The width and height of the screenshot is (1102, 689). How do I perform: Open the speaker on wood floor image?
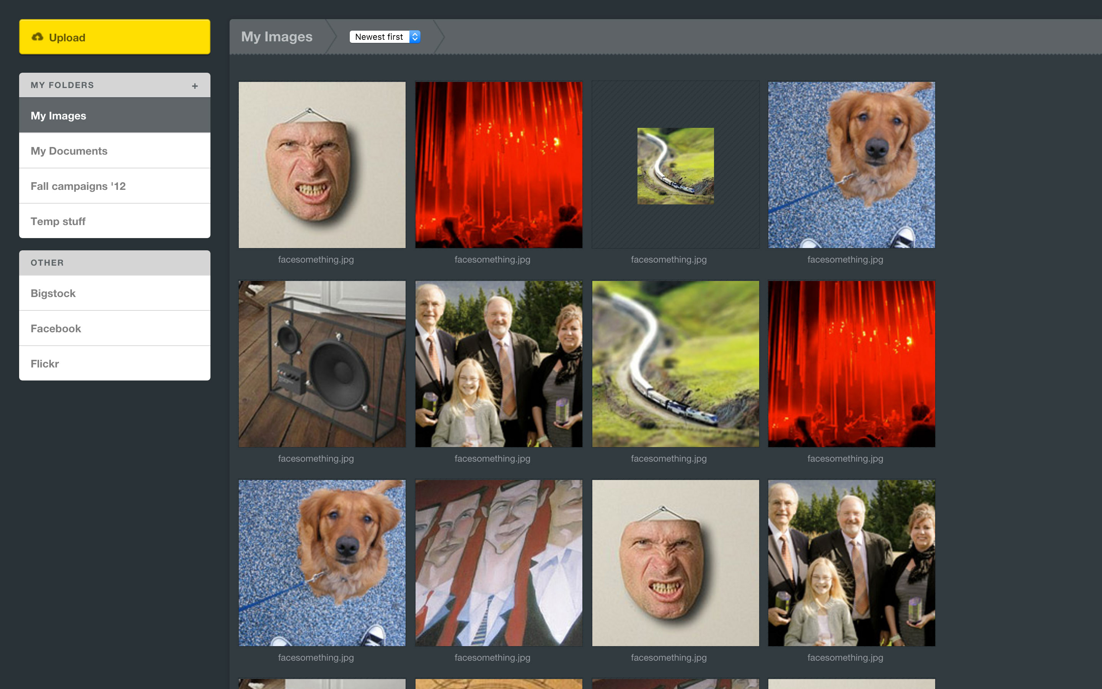[322, 364]
